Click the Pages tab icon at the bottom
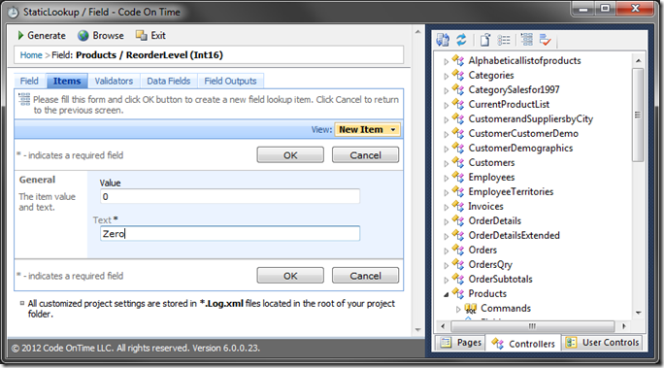This screenshot has height=368, width=664. (x=446, y=342)
